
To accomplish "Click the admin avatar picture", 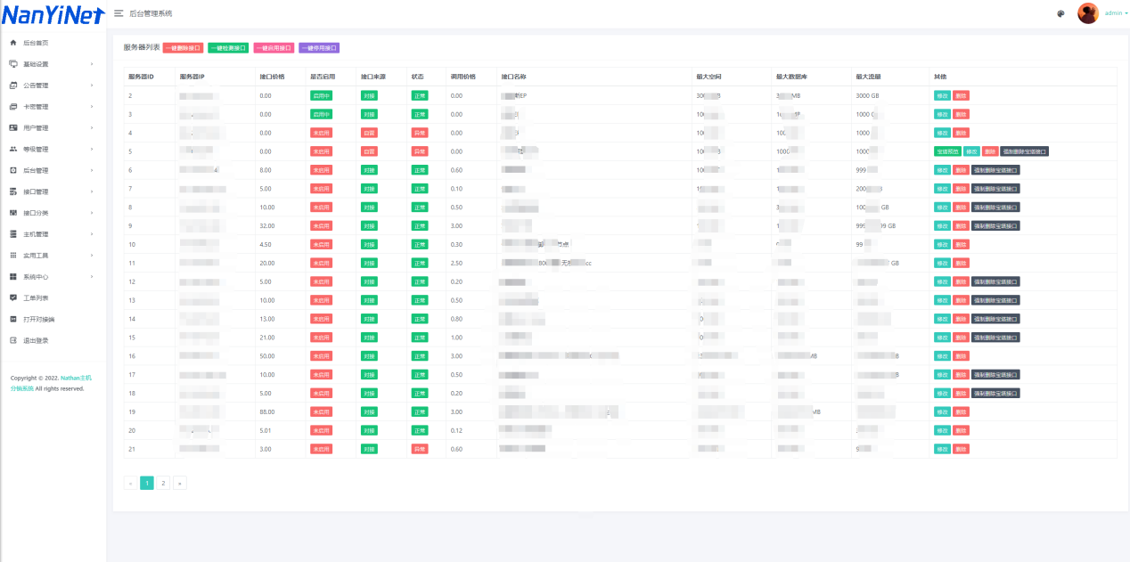I will [x=1088, y=13].
